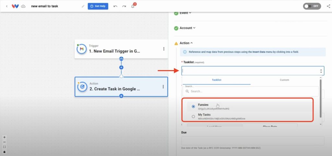
Task: Share the workflow
Action: coord(328,6)
